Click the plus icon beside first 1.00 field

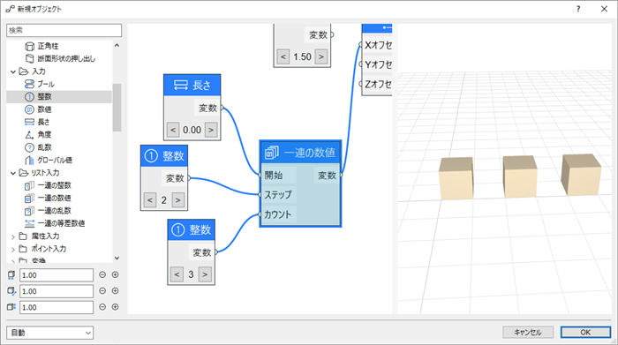click(x=115, y=275)
